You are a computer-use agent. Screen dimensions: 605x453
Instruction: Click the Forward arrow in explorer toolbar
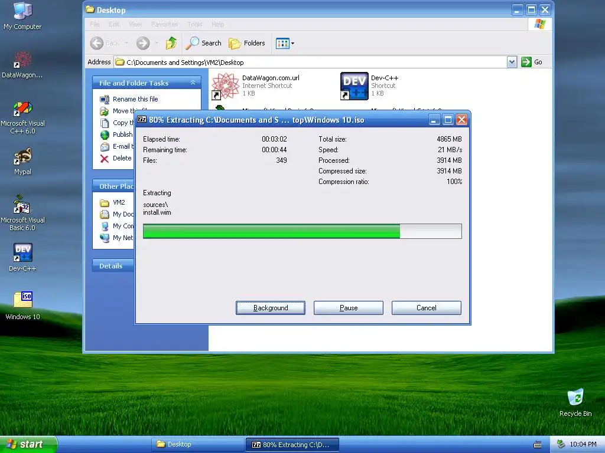point(143,43)
